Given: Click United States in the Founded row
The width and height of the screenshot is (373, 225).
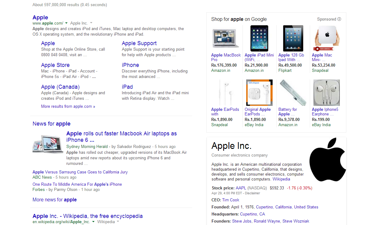Looking at the screenshot, I should [306, 207].
